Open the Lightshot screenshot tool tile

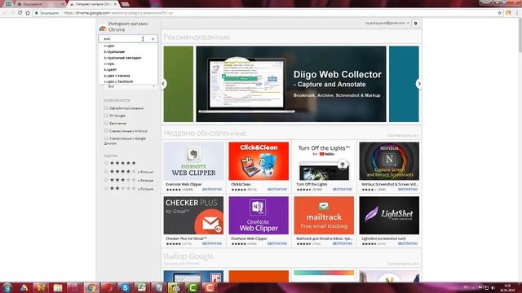coord(389,221)
